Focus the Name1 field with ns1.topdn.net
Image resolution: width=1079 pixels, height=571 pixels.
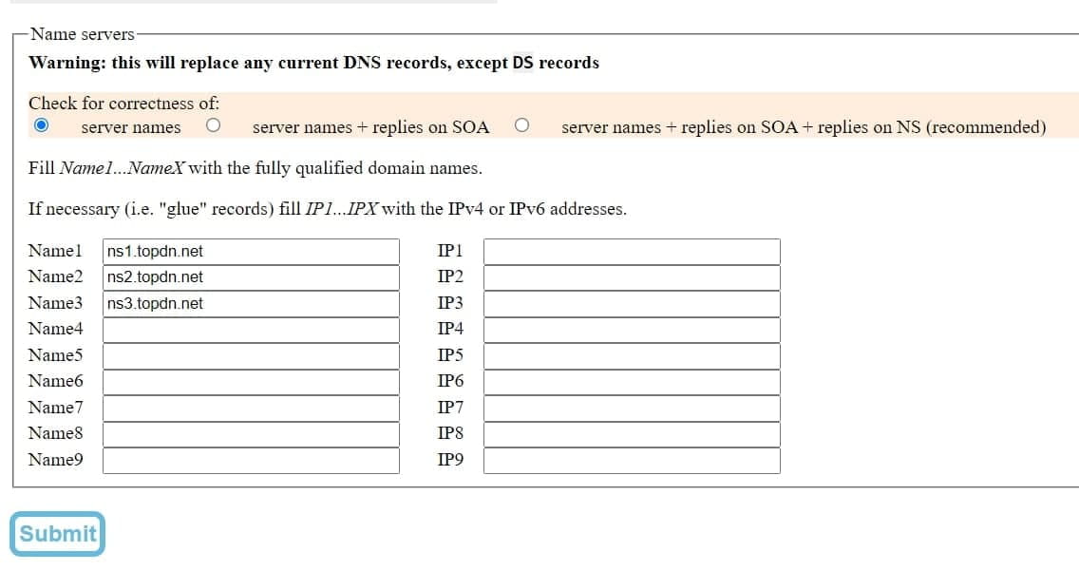pyautogui.click(x=251, y=252)
